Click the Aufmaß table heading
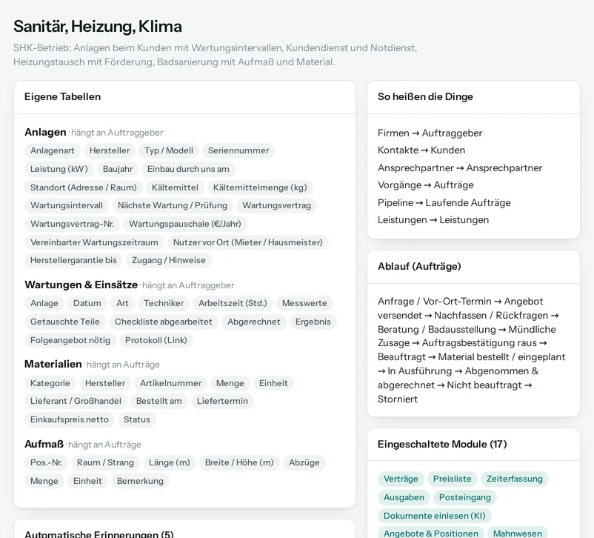This screenshot has width=594, height=538. (44, 445)
